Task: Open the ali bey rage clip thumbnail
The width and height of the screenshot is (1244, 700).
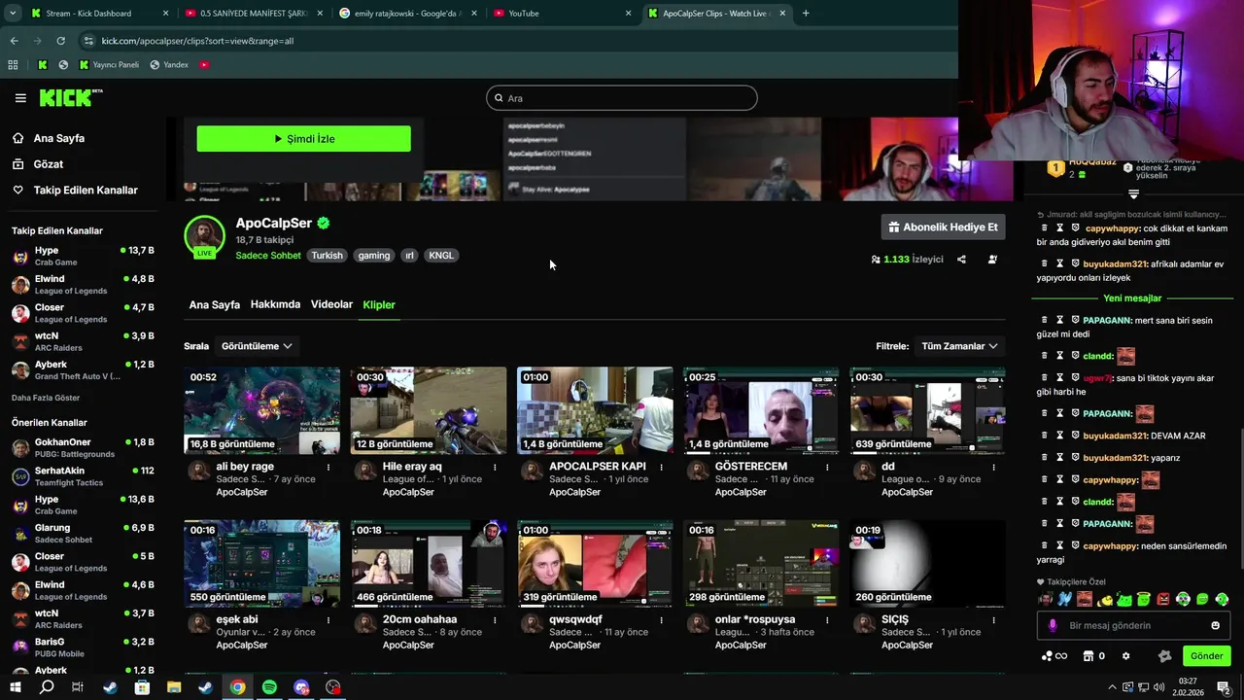Action: pos(262,410)
